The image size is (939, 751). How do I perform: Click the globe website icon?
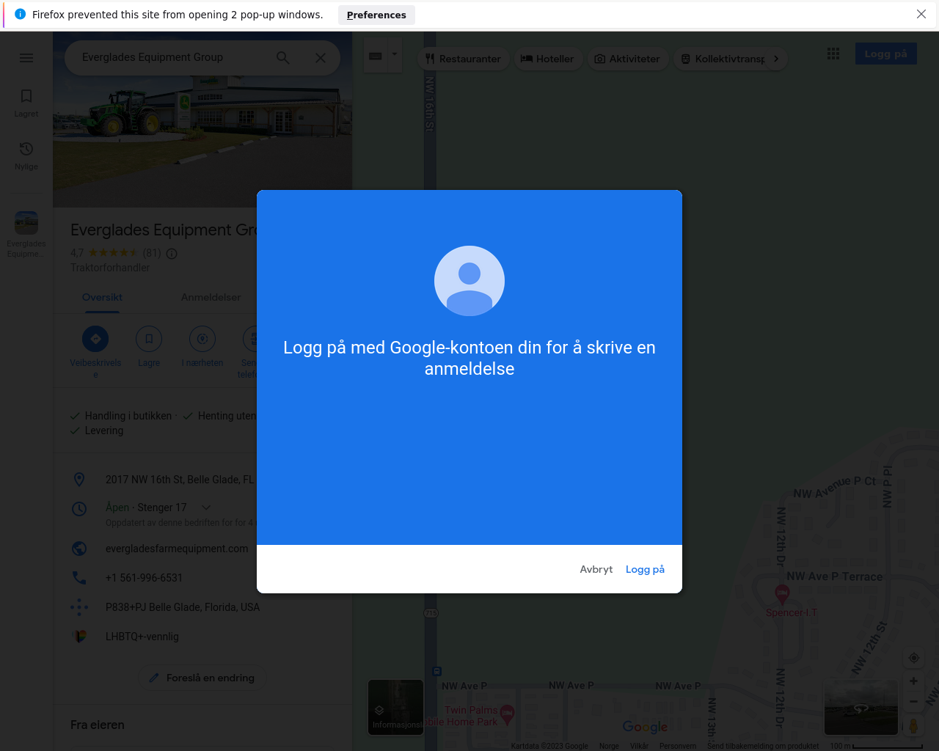click(x=79, y=549)
